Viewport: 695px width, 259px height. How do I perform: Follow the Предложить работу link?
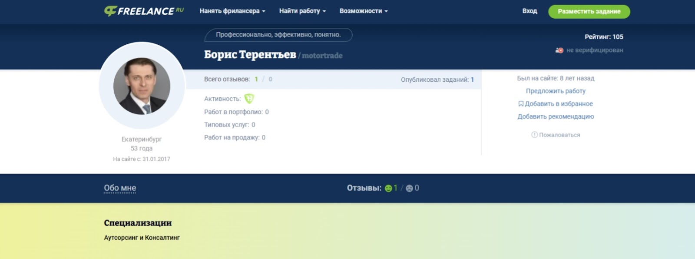pos(556,91)
